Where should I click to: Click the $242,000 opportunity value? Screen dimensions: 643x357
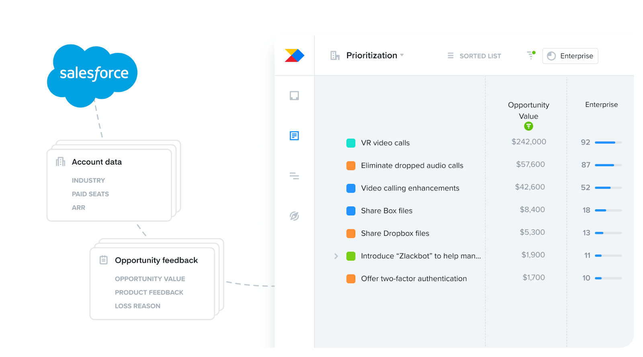tap(529, 142)
